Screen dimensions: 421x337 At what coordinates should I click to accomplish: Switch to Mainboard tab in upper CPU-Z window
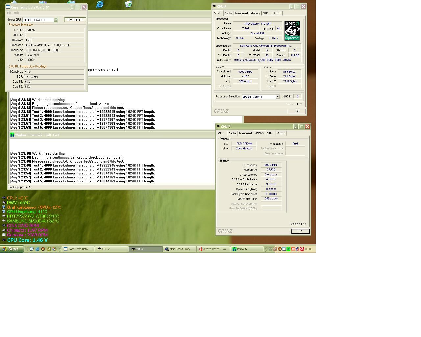241,13
